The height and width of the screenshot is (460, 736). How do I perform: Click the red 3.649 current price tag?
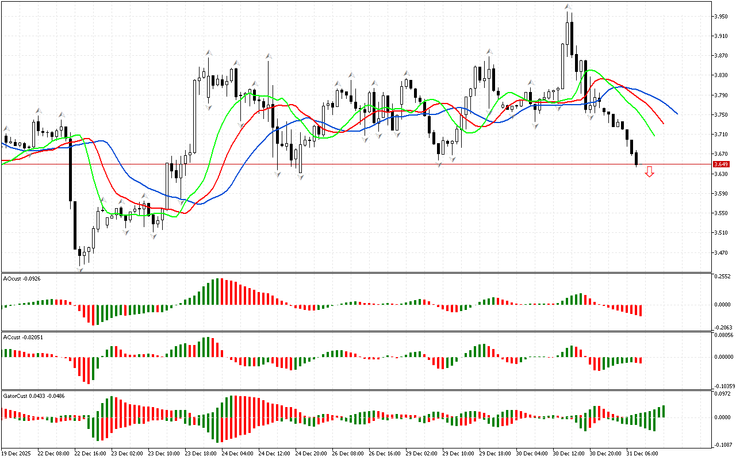tap(721, 164)
